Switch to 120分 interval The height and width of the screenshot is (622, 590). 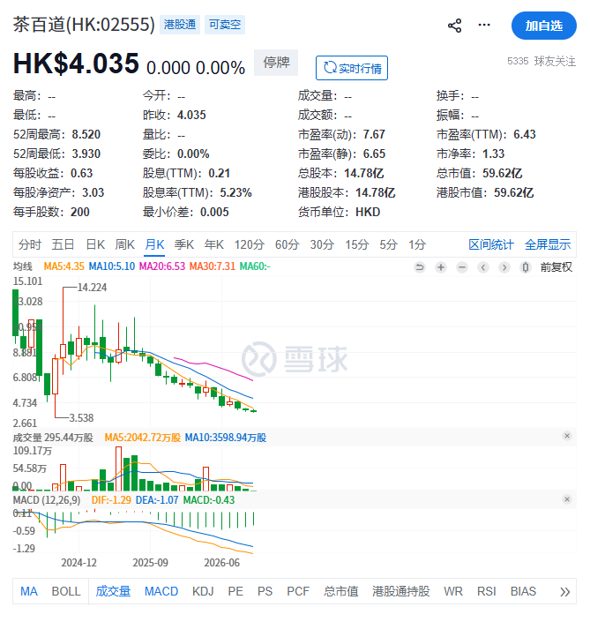click(250, 244)
